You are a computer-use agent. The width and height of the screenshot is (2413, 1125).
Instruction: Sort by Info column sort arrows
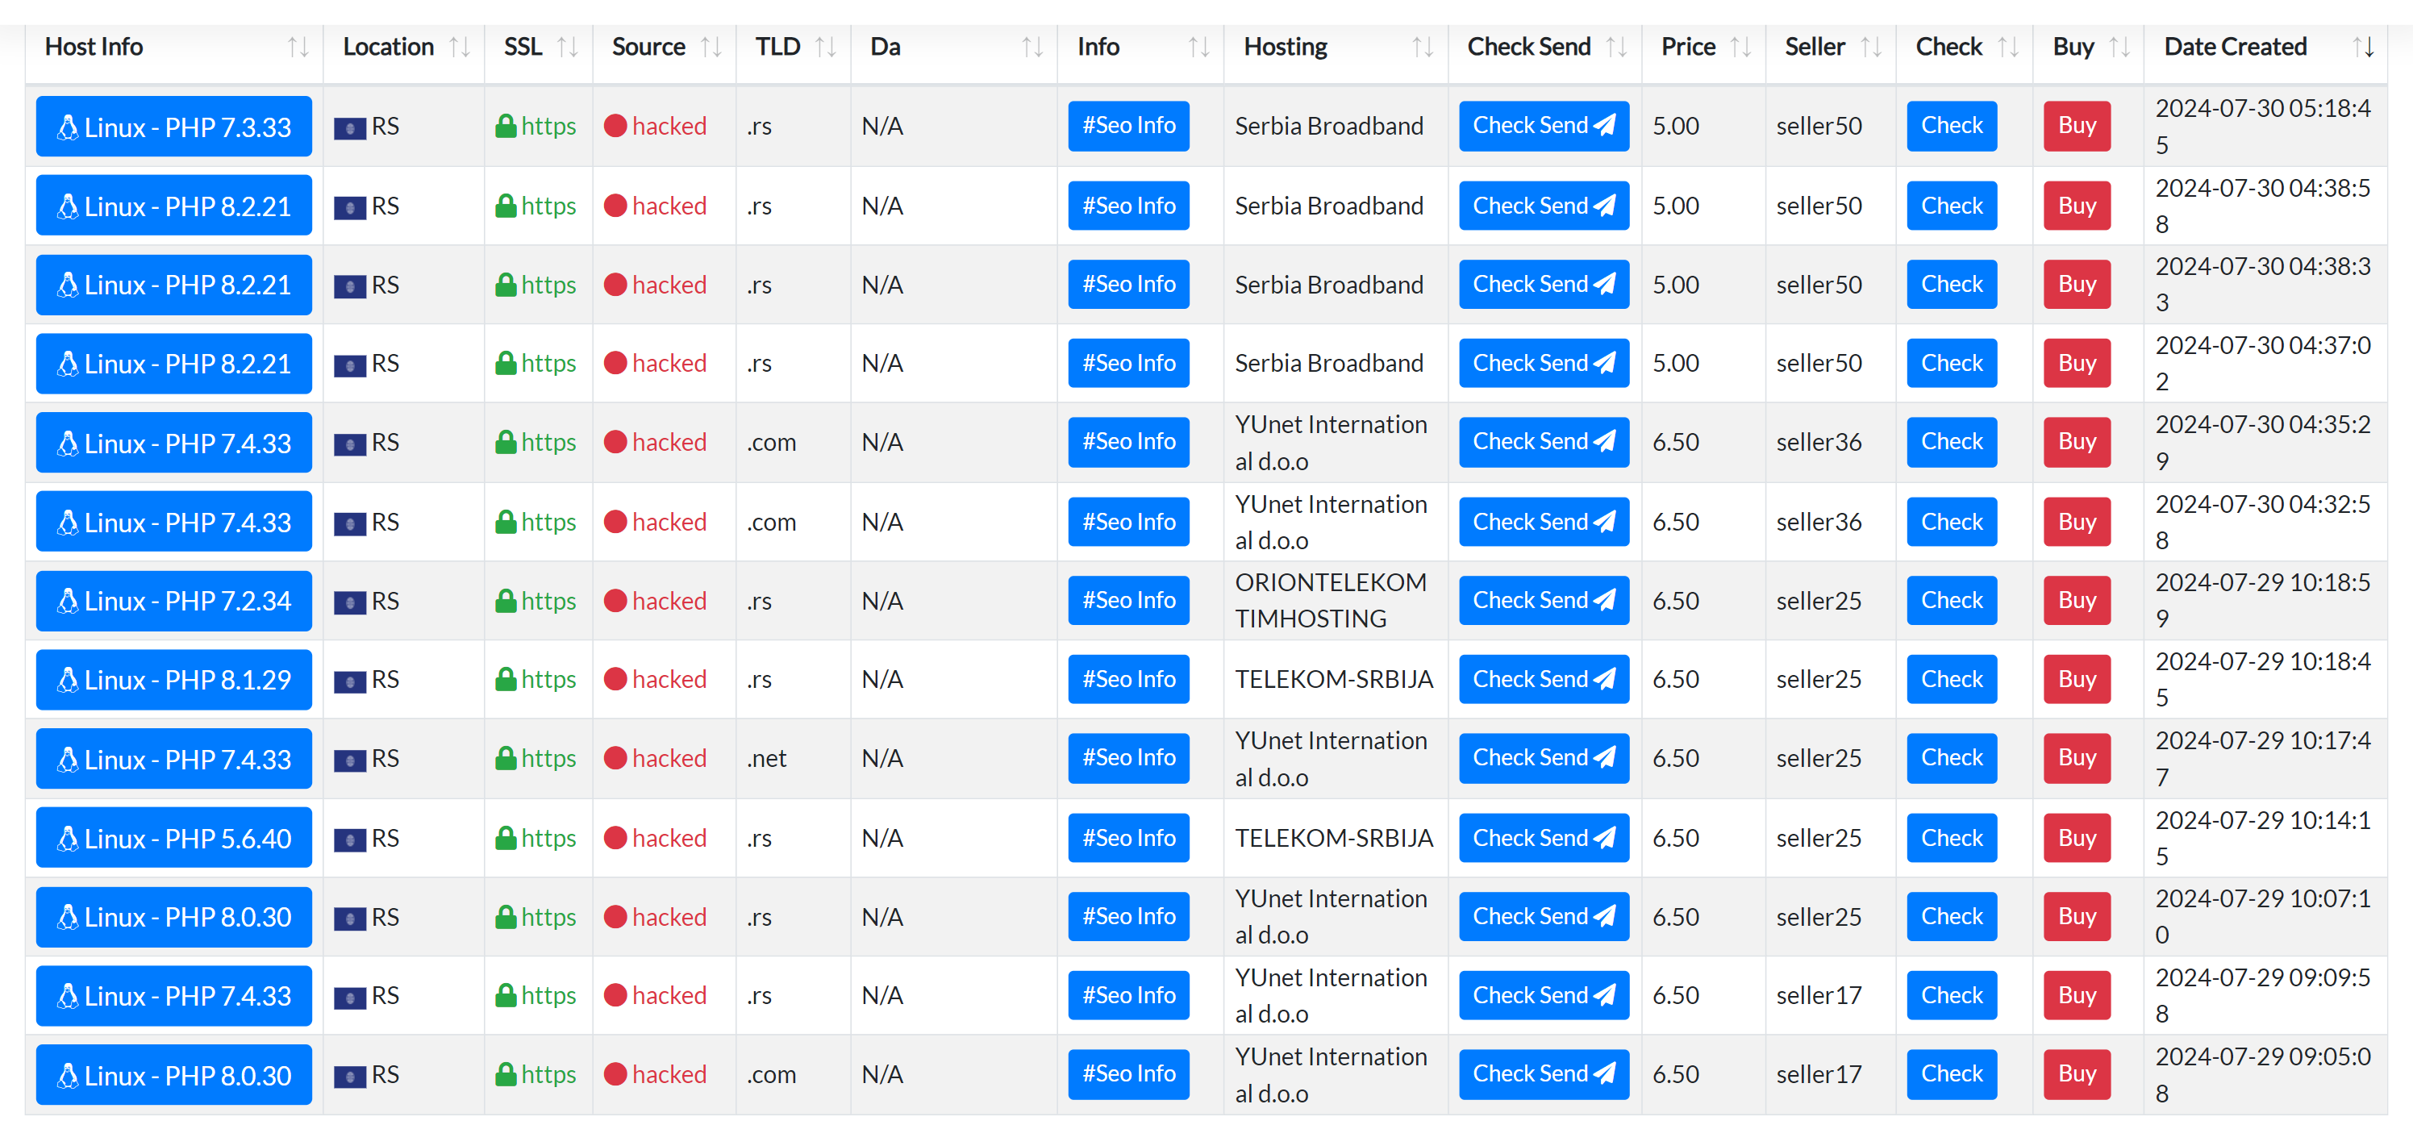pos(1199,47)
